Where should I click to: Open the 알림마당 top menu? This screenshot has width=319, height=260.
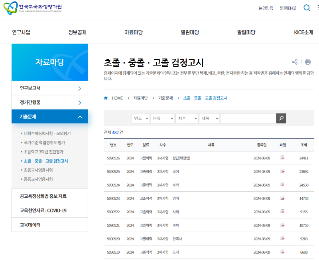click(246, 32)
